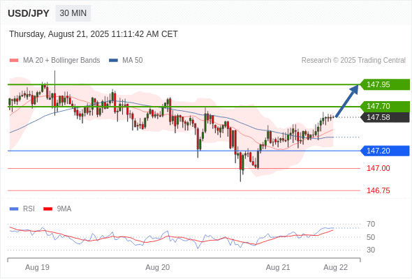
Task: Click the 147.00 support level label
Action: point(378,168)
